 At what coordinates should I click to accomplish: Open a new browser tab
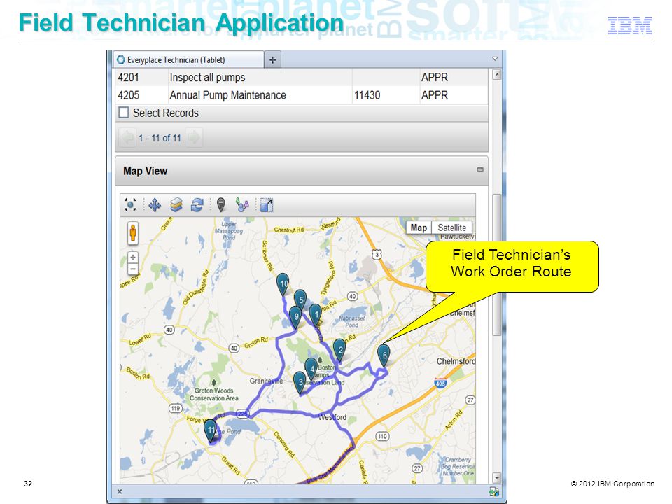272,60
